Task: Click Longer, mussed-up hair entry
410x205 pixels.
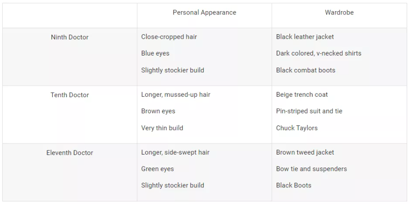Action: [x=176, y=94]
